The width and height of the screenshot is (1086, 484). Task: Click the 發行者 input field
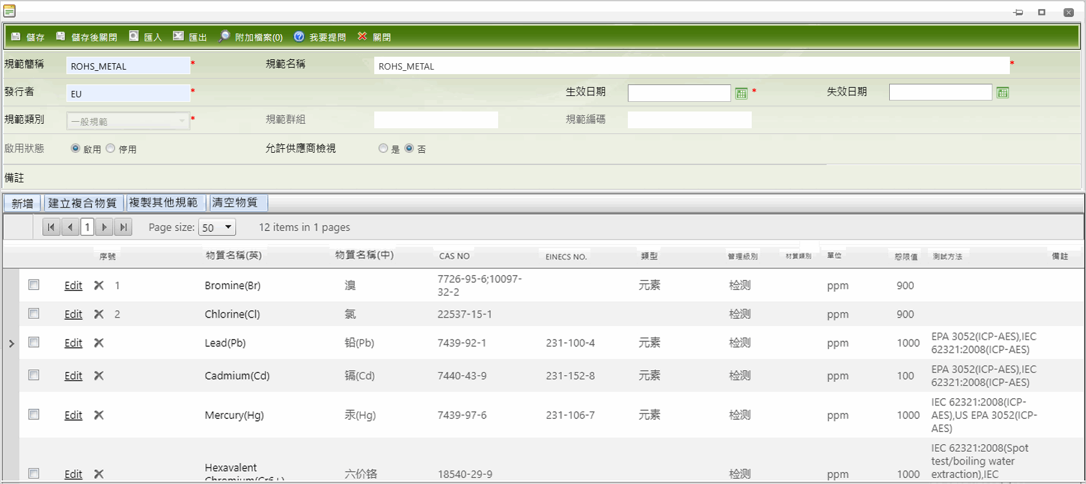pos(128,93)
